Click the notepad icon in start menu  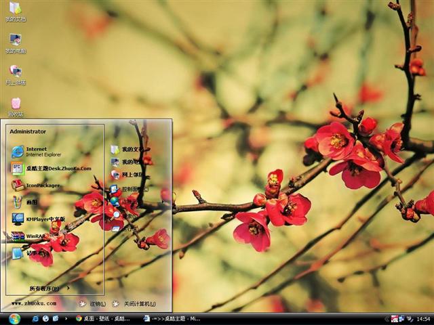17,253
